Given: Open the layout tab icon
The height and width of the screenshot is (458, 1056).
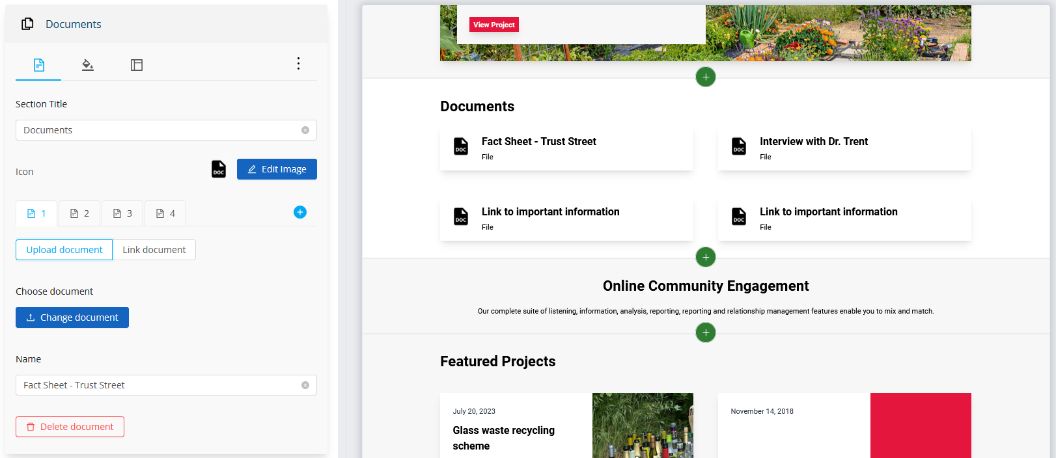Looking at the screenshot, I should pyautogui.click(x=137, y=65).
